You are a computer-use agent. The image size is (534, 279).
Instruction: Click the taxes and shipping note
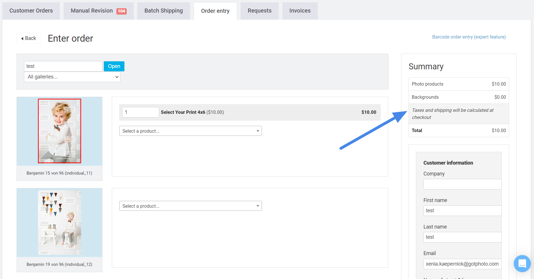tap(453, 114)
